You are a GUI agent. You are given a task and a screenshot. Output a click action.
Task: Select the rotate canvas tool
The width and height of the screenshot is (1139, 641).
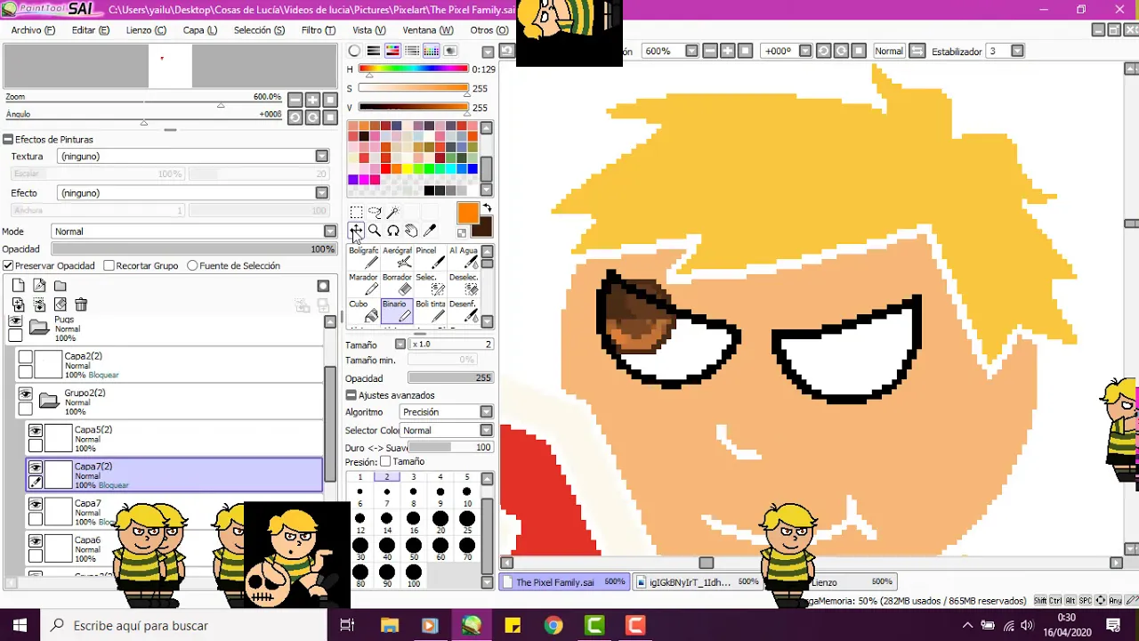392,231
